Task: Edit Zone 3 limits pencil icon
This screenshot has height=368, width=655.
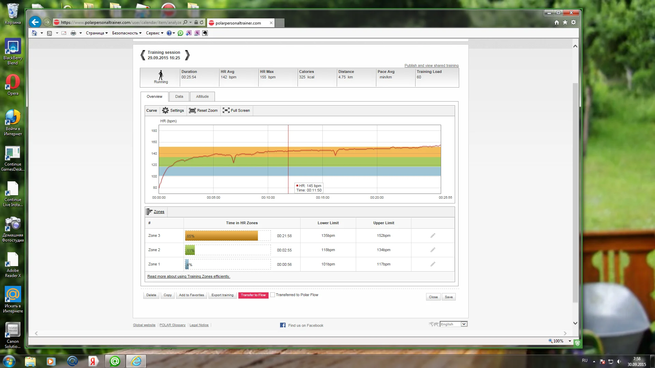Action: [x=433, y=235]
